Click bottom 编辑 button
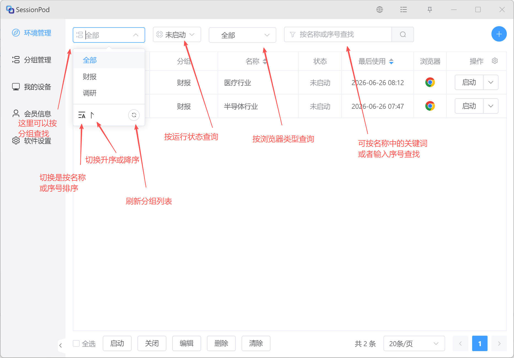Image resolution: width=514 pixels, height=358 pixels. [186, 343]
